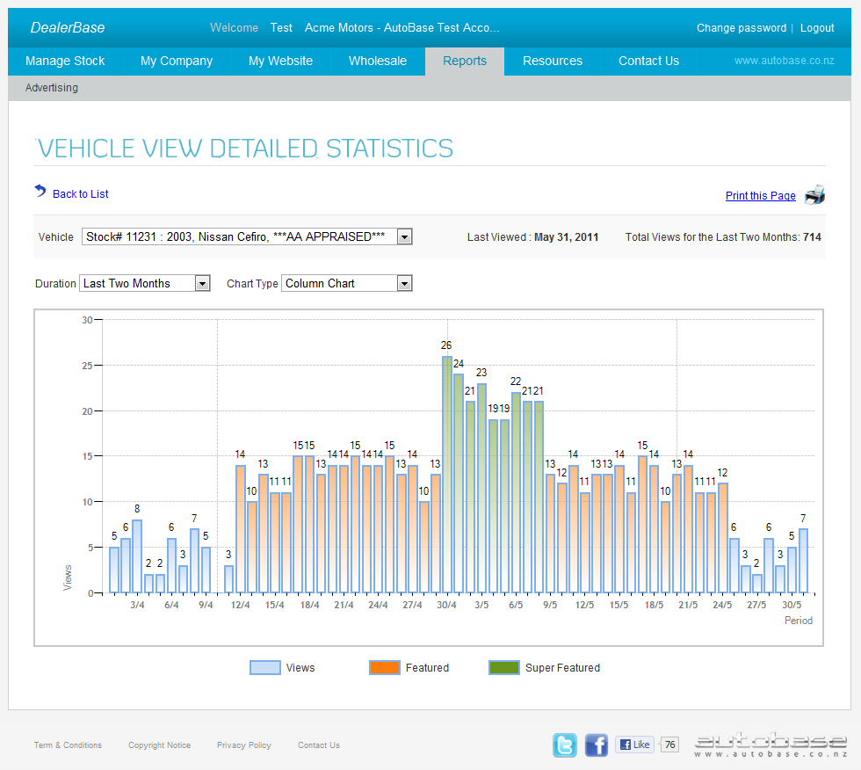Click the Facebook Like button
The image size is (861, 770).
coord(633,744)
